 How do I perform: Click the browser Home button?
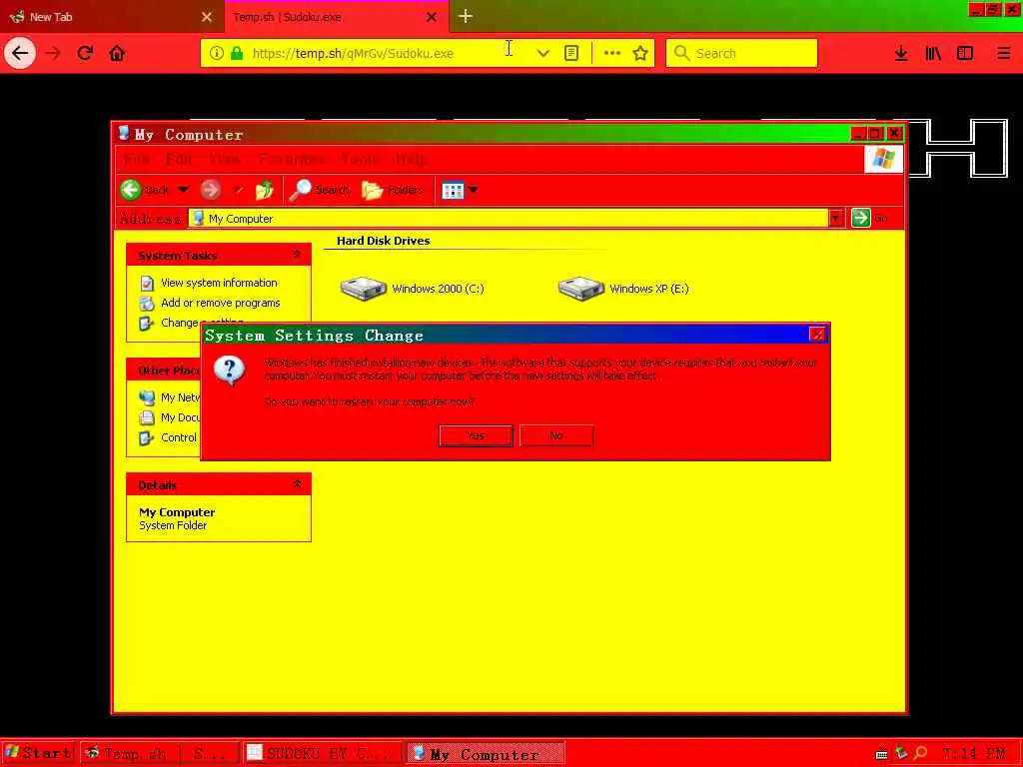point(117,53)
